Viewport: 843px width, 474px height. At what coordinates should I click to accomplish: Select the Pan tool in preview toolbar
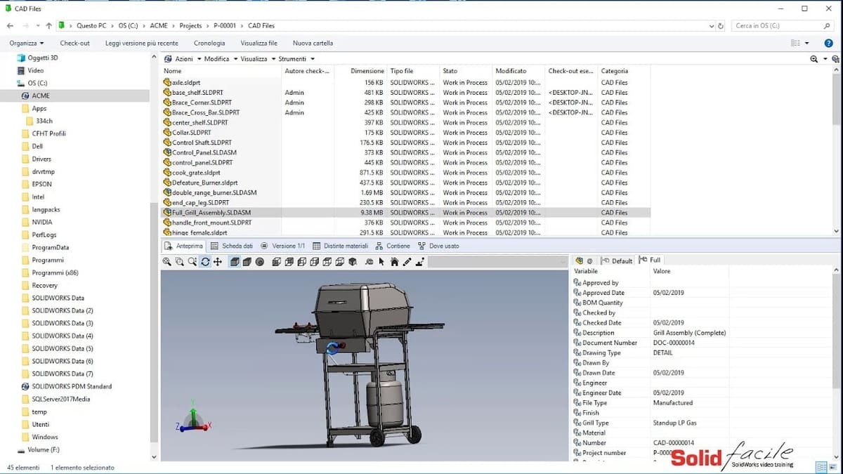pos(218,262)
